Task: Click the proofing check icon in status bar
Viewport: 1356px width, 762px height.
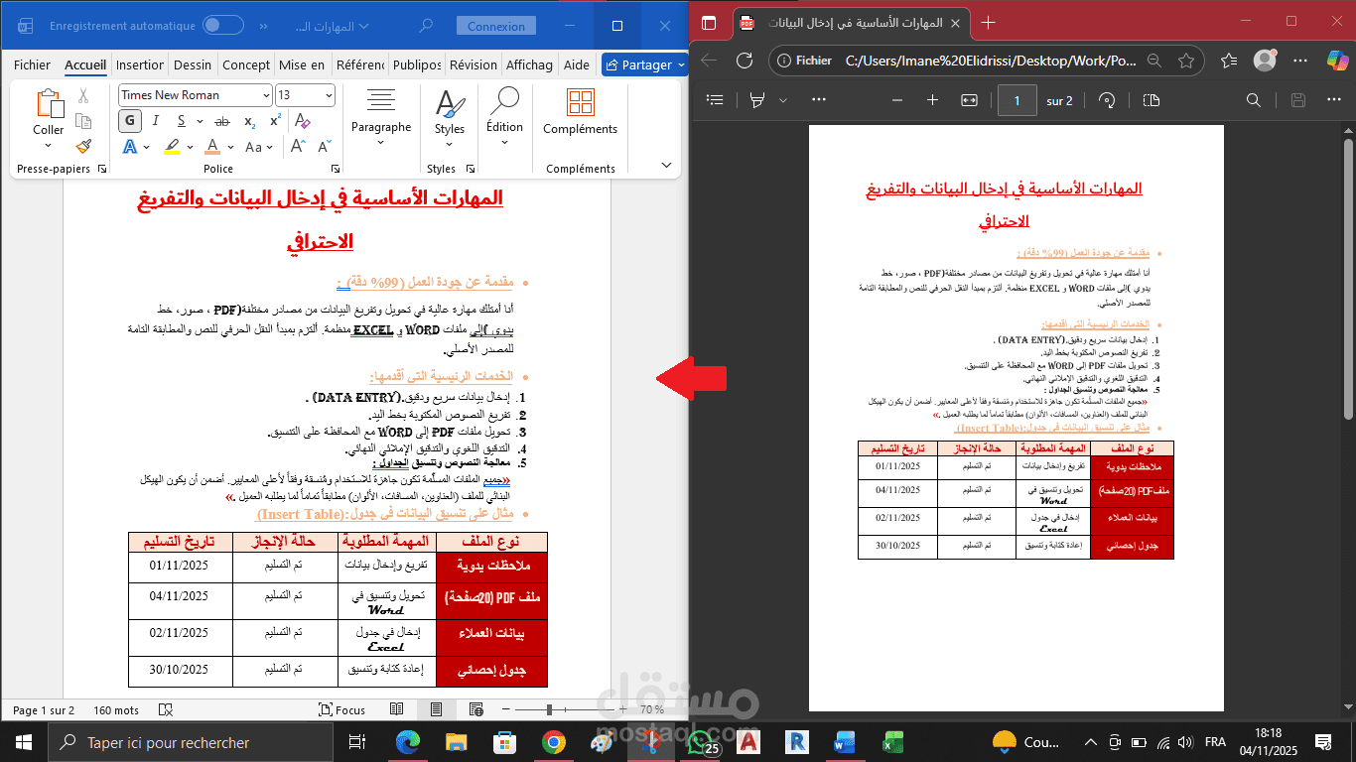Action: coord(166,710)
